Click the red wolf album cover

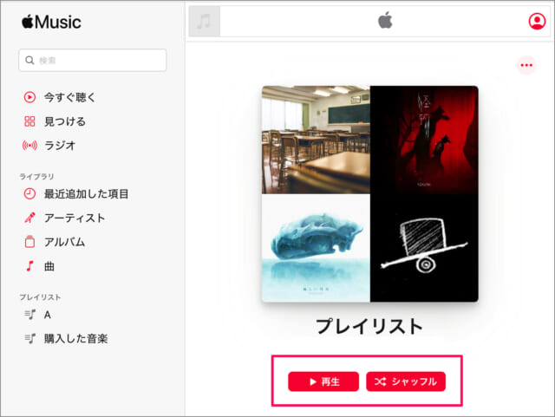tap(424, 140)
